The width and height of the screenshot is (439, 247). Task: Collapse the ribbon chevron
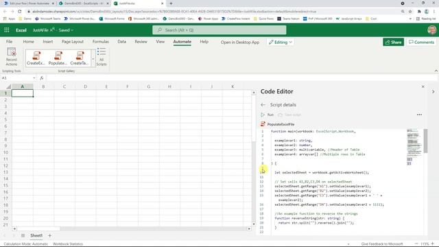coord(436,71)
